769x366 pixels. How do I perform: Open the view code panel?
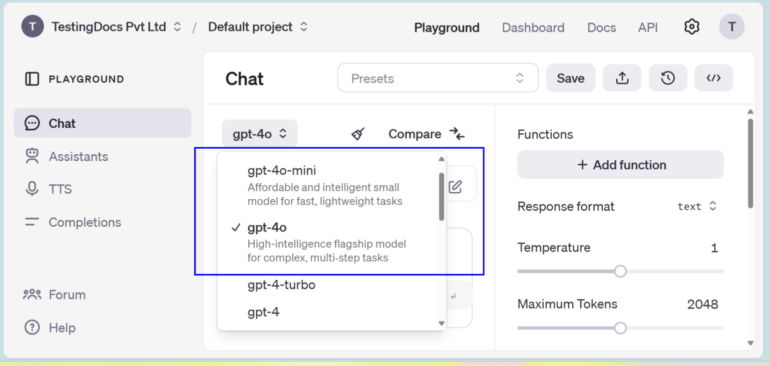click(713, 78)
